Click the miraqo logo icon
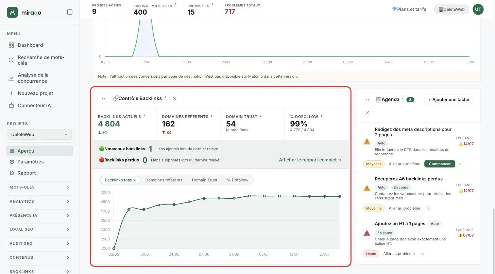 tap(12, 12)
